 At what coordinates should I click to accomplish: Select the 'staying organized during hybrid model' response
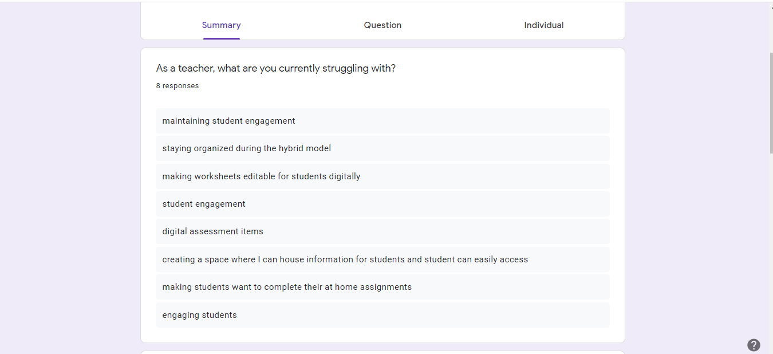pos(382,148)
